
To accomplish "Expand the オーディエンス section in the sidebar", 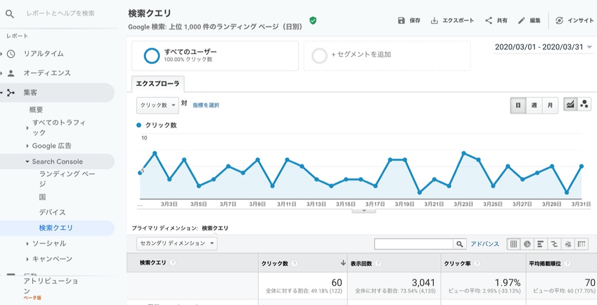I will click(47, 73).
